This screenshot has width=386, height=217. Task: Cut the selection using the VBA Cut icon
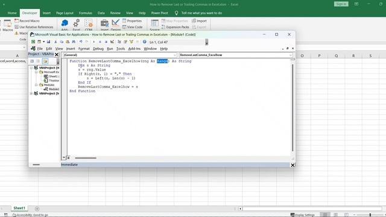(55, 42)
